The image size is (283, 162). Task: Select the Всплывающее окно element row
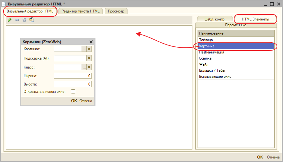coord(236,77)
